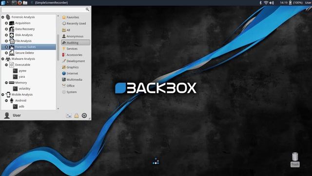The height and width of the screenshot is (176, 312).
Task: Click the Acquisition drive icon
Action: [x=12, y=23]
